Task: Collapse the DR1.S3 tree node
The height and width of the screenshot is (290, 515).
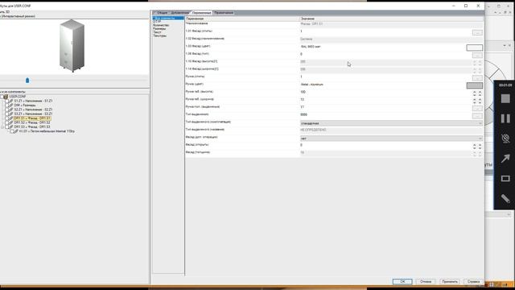Action: (x=2, y=126)
